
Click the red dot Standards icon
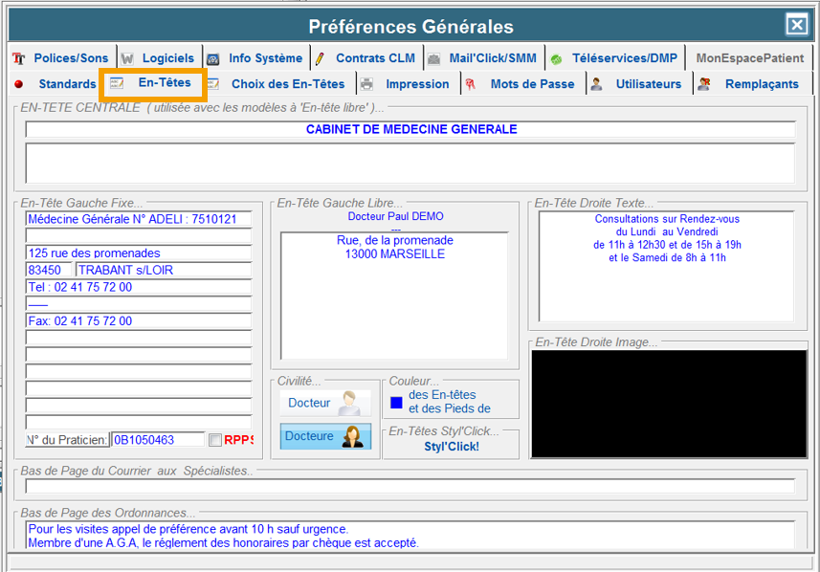(x=19, y=84)
